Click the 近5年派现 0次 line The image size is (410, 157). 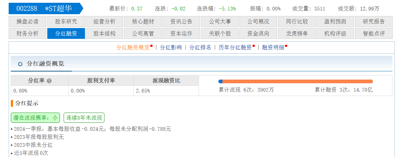(31, 153)
